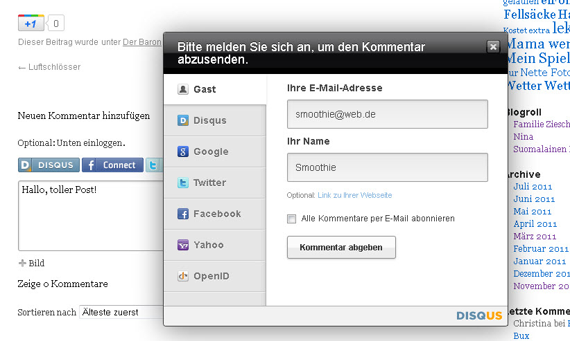Click the Yahoo icon in sidebar

[x=183, y=245]
